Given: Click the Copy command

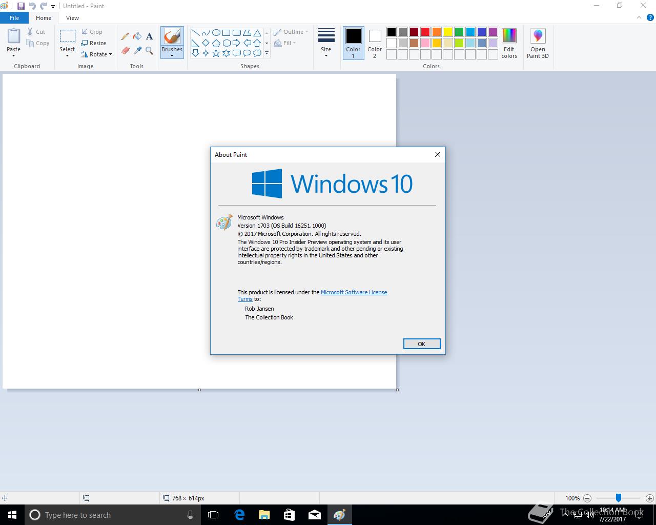Looking at the screenshot, I should click(38, 43).
